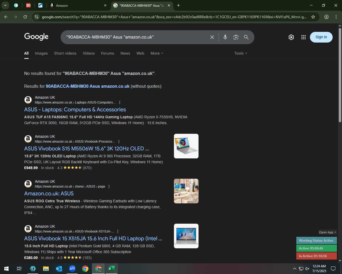Go back to previous page
This screenshot has width=342, height=274.
pyautogui.click(x=6, y=17)
